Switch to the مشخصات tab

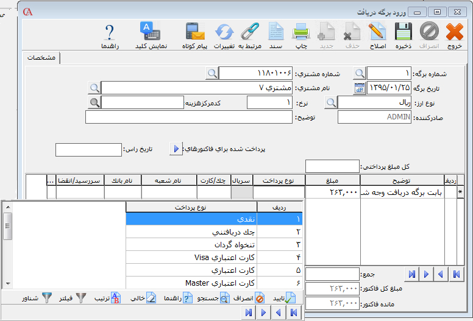pos(41,57)
